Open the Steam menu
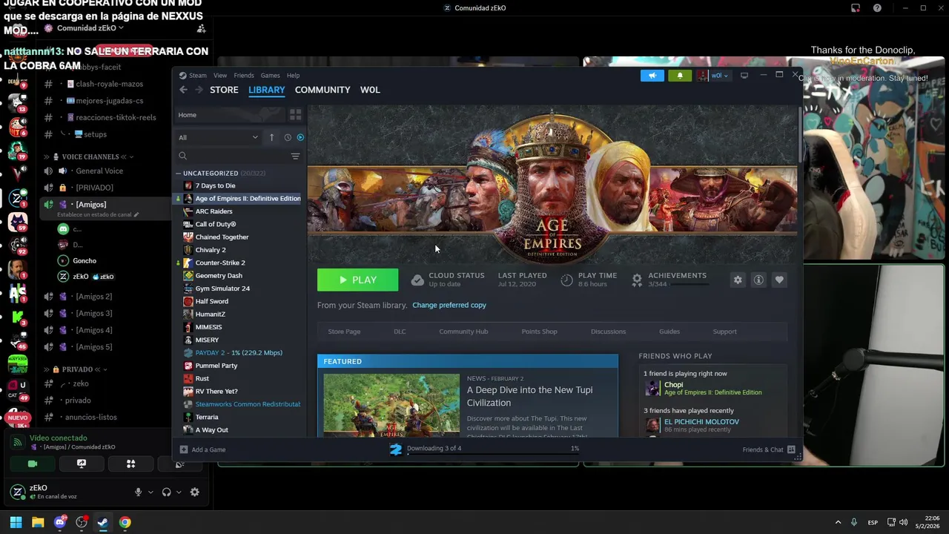The width and height of the screenshot is (949, 534). (198, 76)
